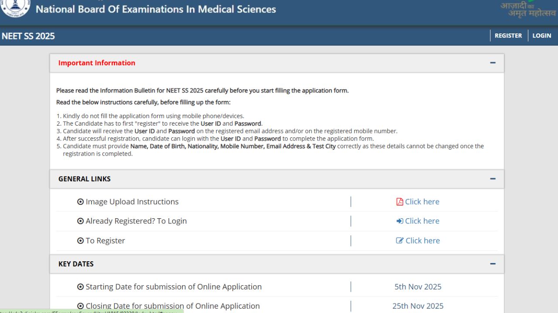Follow Click here link to login

click(422, 221)
